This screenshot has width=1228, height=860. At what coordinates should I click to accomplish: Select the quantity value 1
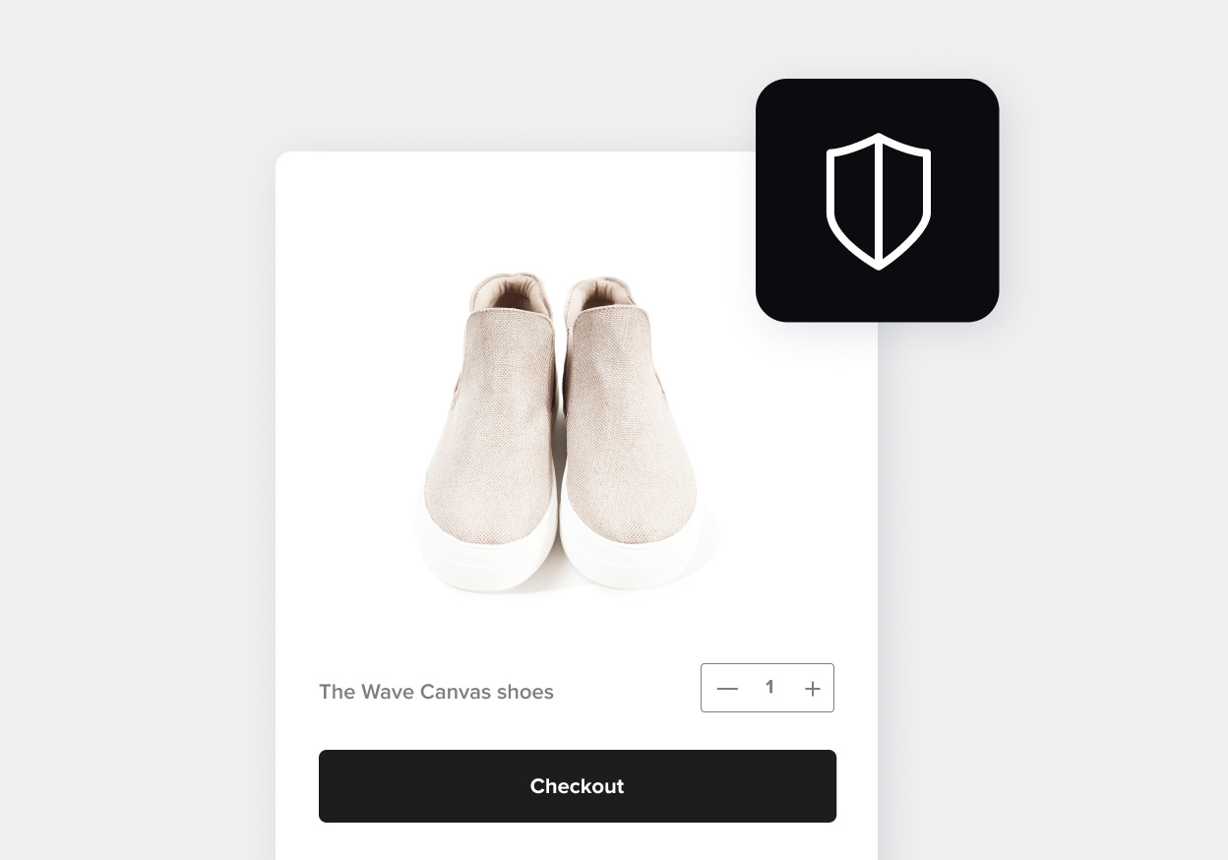[x=769, y=687]
